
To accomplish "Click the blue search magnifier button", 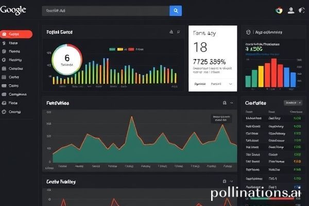I will coord(176,10).
